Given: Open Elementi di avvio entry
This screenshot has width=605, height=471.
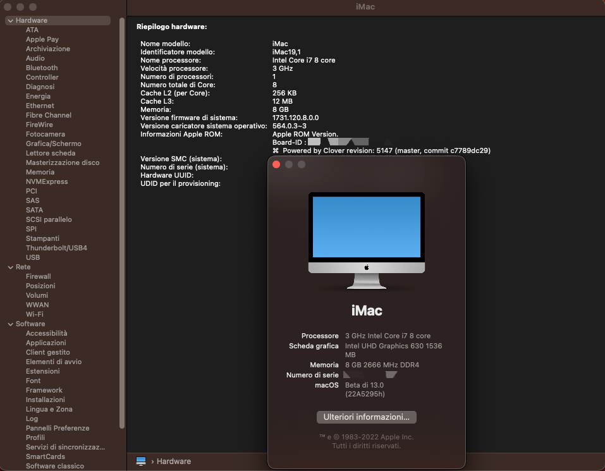Looking at the screenshot, I should [x=54, y=362].
